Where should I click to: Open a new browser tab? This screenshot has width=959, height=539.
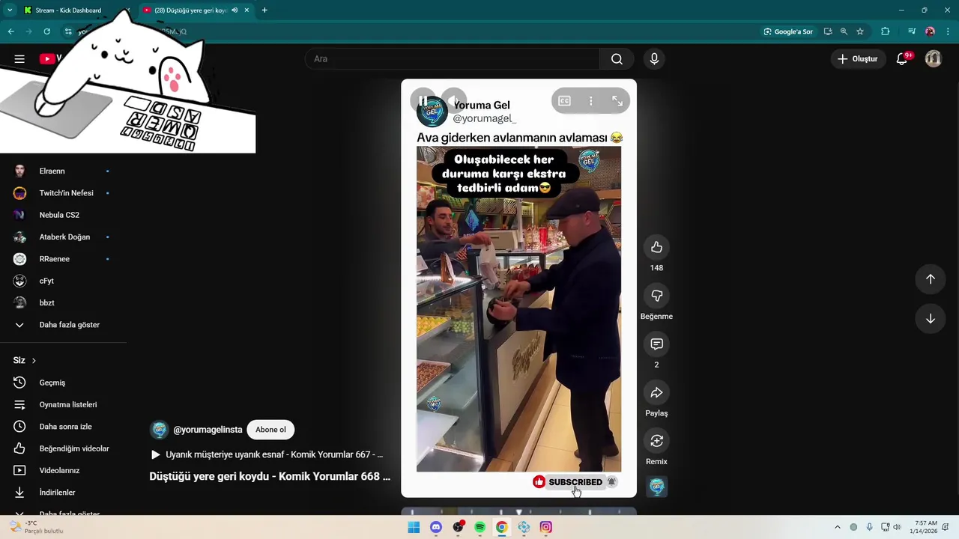coord(264,10)
